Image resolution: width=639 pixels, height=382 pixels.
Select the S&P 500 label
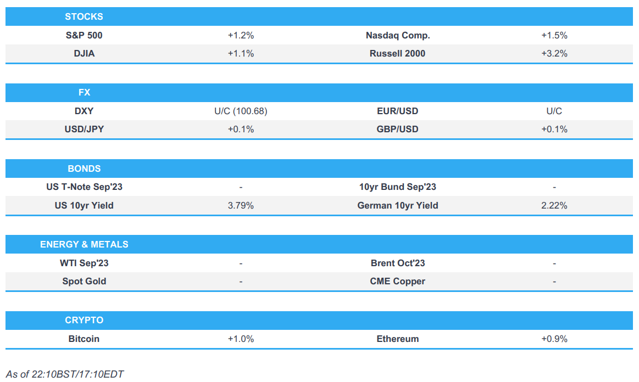pyautogui.click(x=84, y=35)
